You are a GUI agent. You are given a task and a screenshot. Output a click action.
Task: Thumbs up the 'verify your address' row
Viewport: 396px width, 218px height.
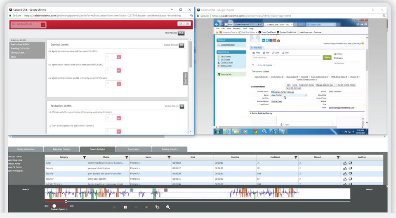point(345,179)
